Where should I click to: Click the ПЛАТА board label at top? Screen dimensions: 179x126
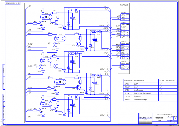pos(124,5)
